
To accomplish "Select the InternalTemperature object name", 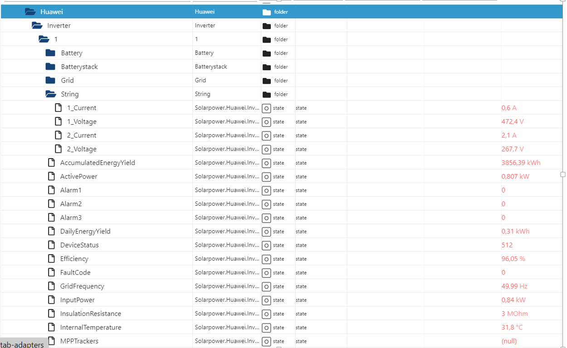I will [x=91, y=327].
